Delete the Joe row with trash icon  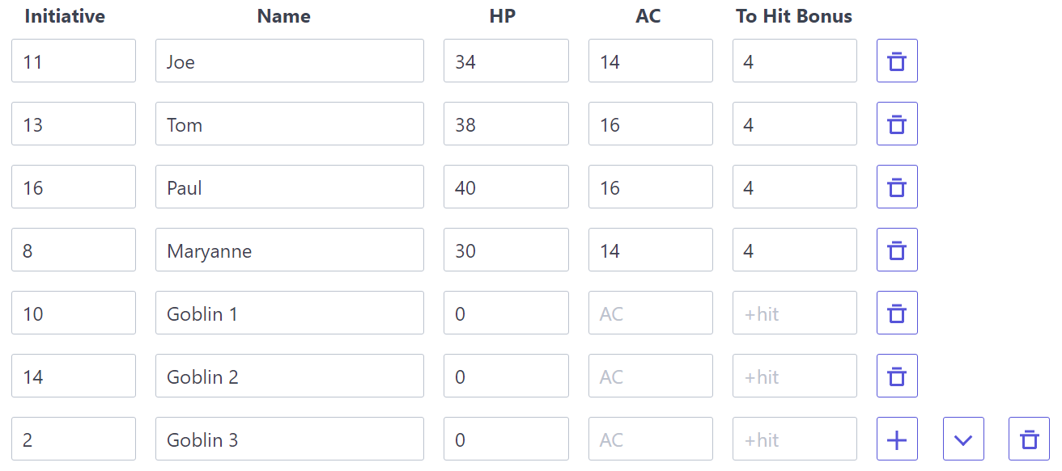(x=897, y=61)
